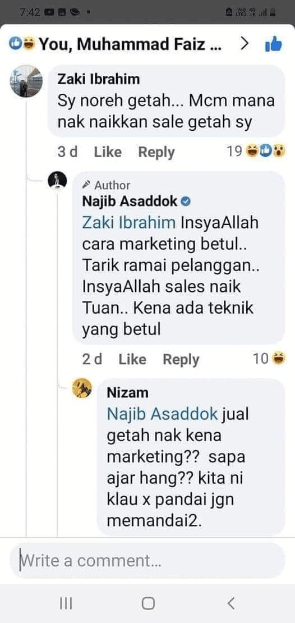Tap the blue thumbs-up like icon at top
The image size is (295, 623).
click(273, 44)
